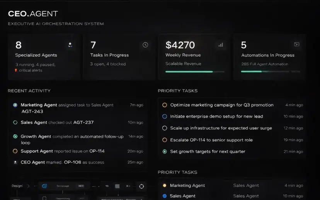Open the Automations In Progress card

click(269, 57)
